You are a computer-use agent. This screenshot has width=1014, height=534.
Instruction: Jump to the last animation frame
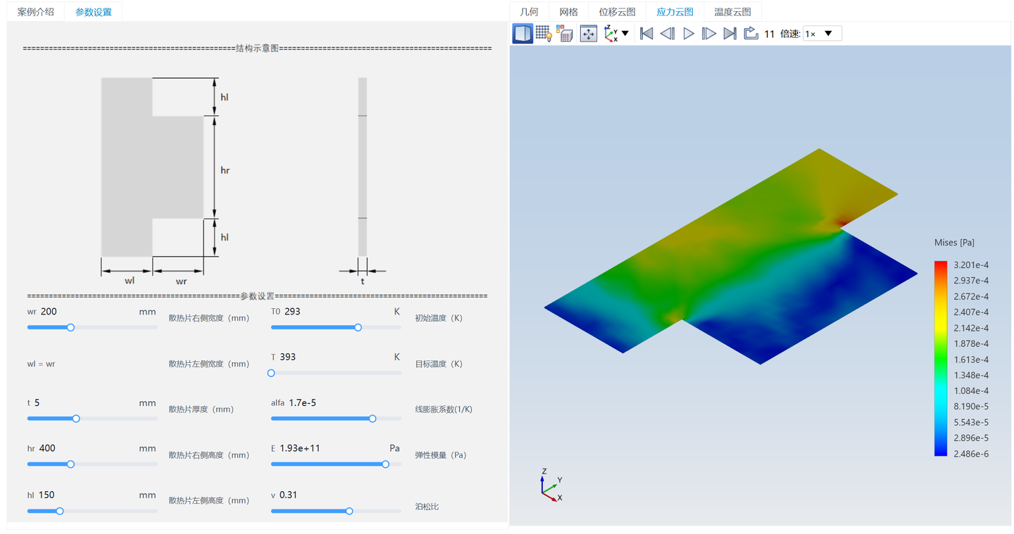point(730,34)
